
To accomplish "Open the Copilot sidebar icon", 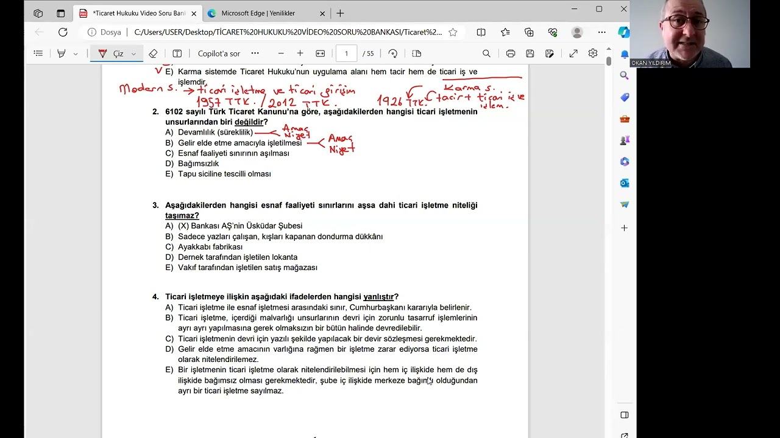I will [623, 32].
